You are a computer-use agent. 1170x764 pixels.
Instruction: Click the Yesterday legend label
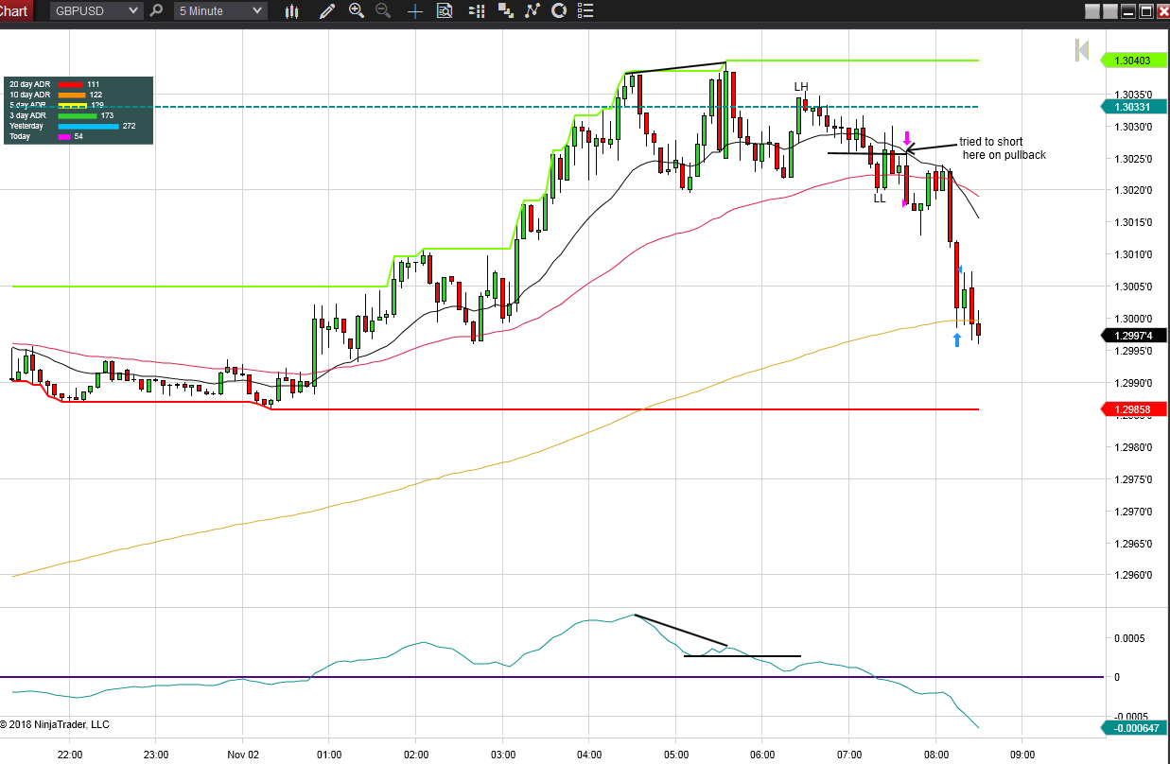(x=26, y=126)
